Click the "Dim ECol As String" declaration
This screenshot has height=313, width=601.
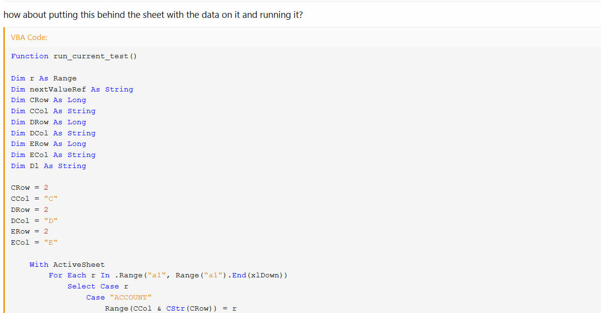[53, 155]
